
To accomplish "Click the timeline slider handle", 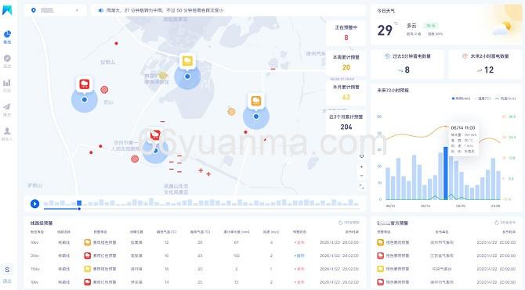I will coord(79,209).
